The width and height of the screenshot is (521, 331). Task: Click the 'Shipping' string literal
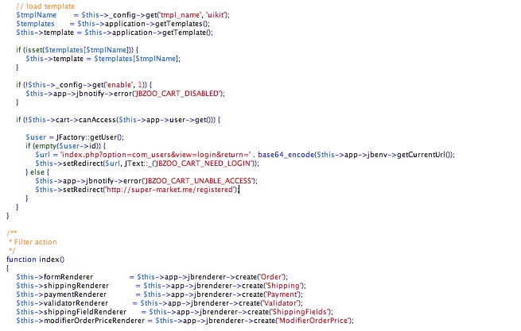click(x=283, y=286)
